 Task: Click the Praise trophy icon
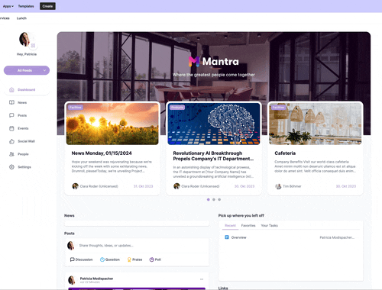click(x=129, y=259)
